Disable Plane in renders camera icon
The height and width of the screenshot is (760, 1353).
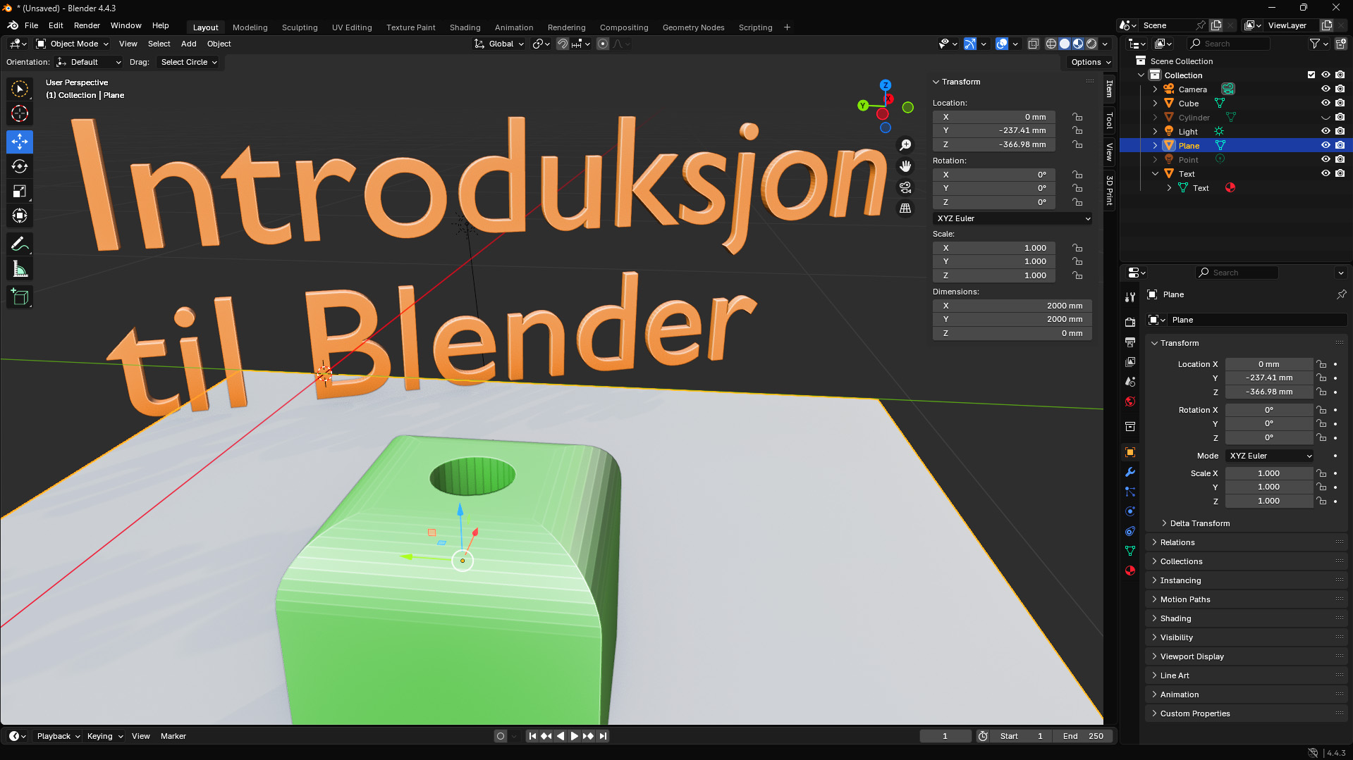[x=1340, y=145]
